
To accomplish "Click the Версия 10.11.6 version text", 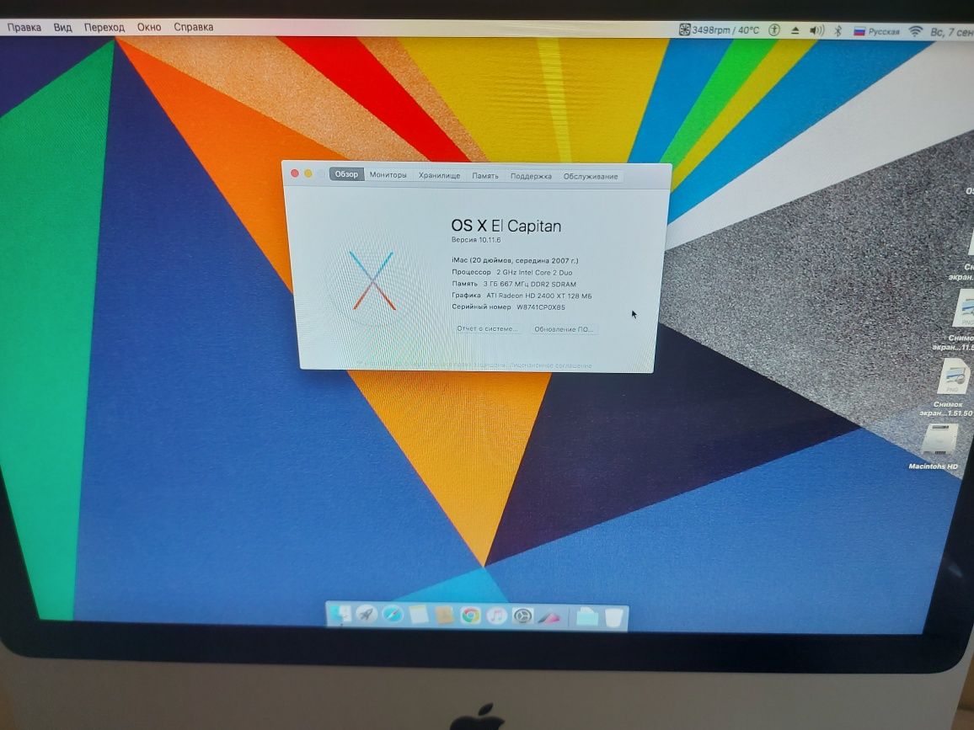I will pyautogui.click(x=476, y=240).
